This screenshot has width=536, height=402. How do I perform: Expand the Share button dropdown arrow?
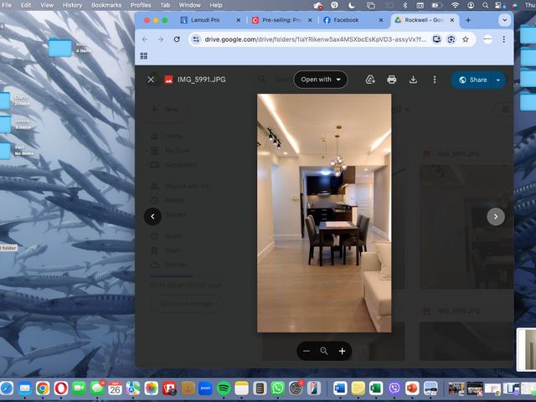click(x=498, y=80)
